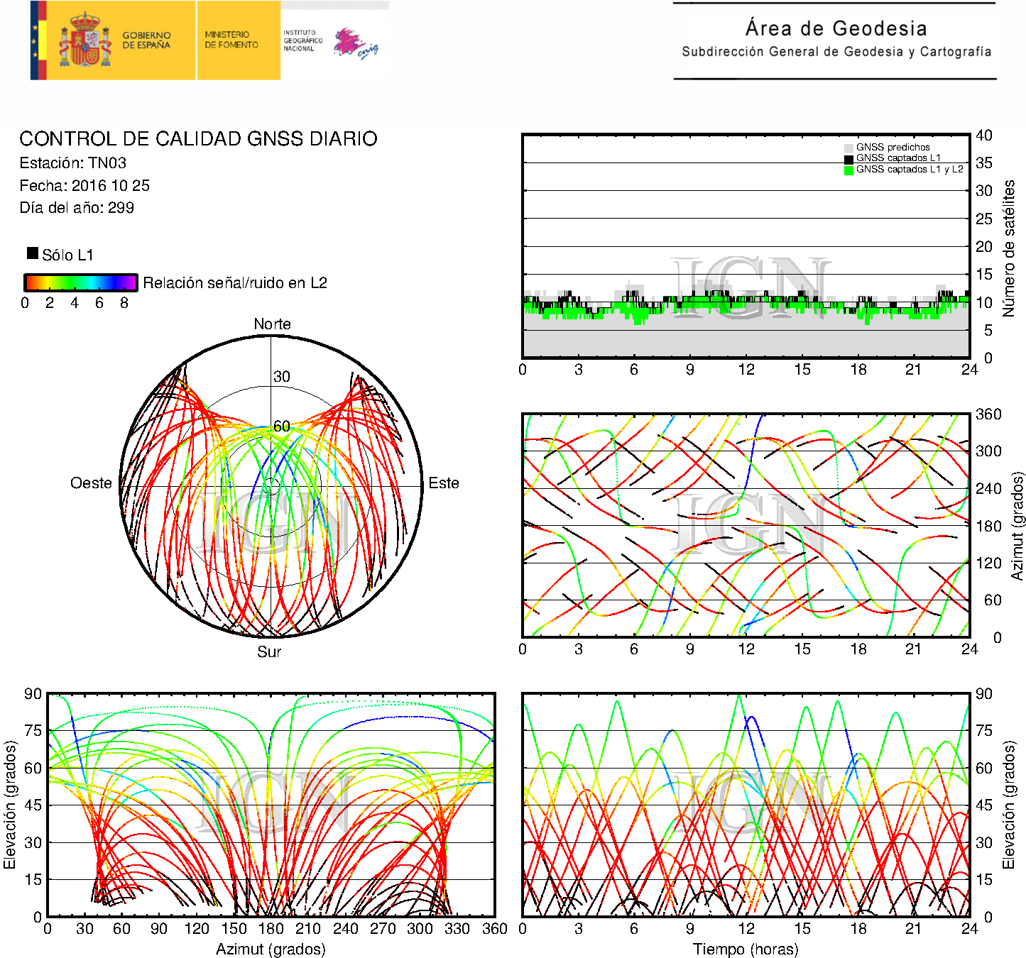The image size is (1026, 958).
Task: Click the Azimut (grados) bottom axis title
Action: [x=271, y=949]
